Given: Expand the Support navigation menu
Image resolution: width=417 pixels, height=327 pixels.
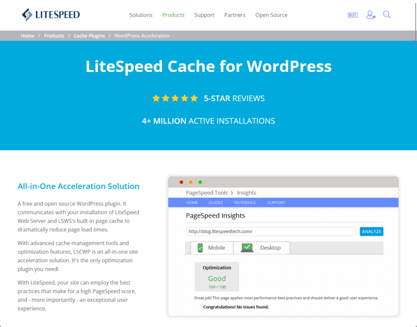Looking at the screenshot, I should (204, 15).
